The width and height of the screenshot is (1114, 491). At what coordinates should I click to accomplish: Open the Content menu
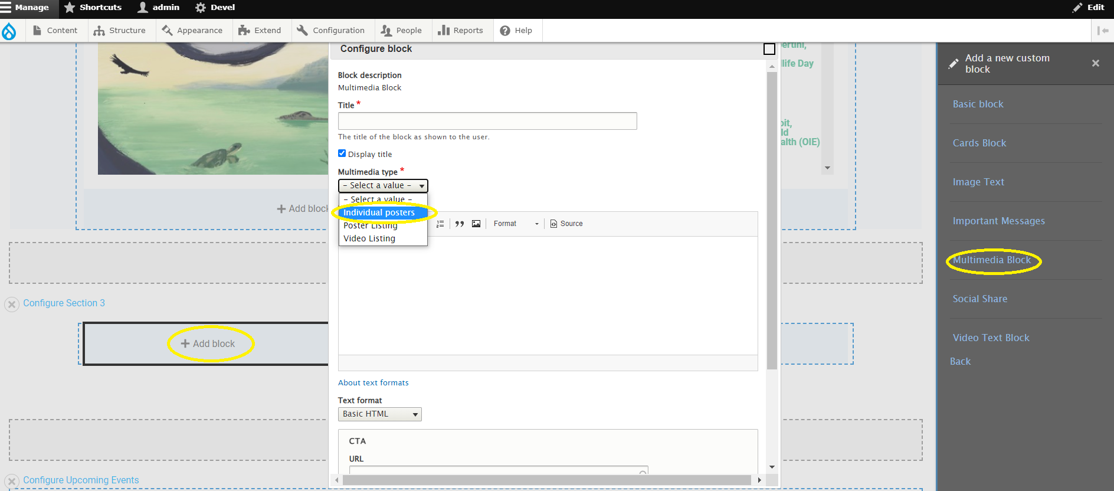(x=55, y=31)
